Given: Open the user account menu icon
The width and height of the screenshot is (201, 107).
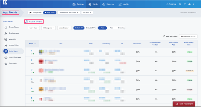Looking at the screenshot, I should pyautogui.click(x=194, y=4).
